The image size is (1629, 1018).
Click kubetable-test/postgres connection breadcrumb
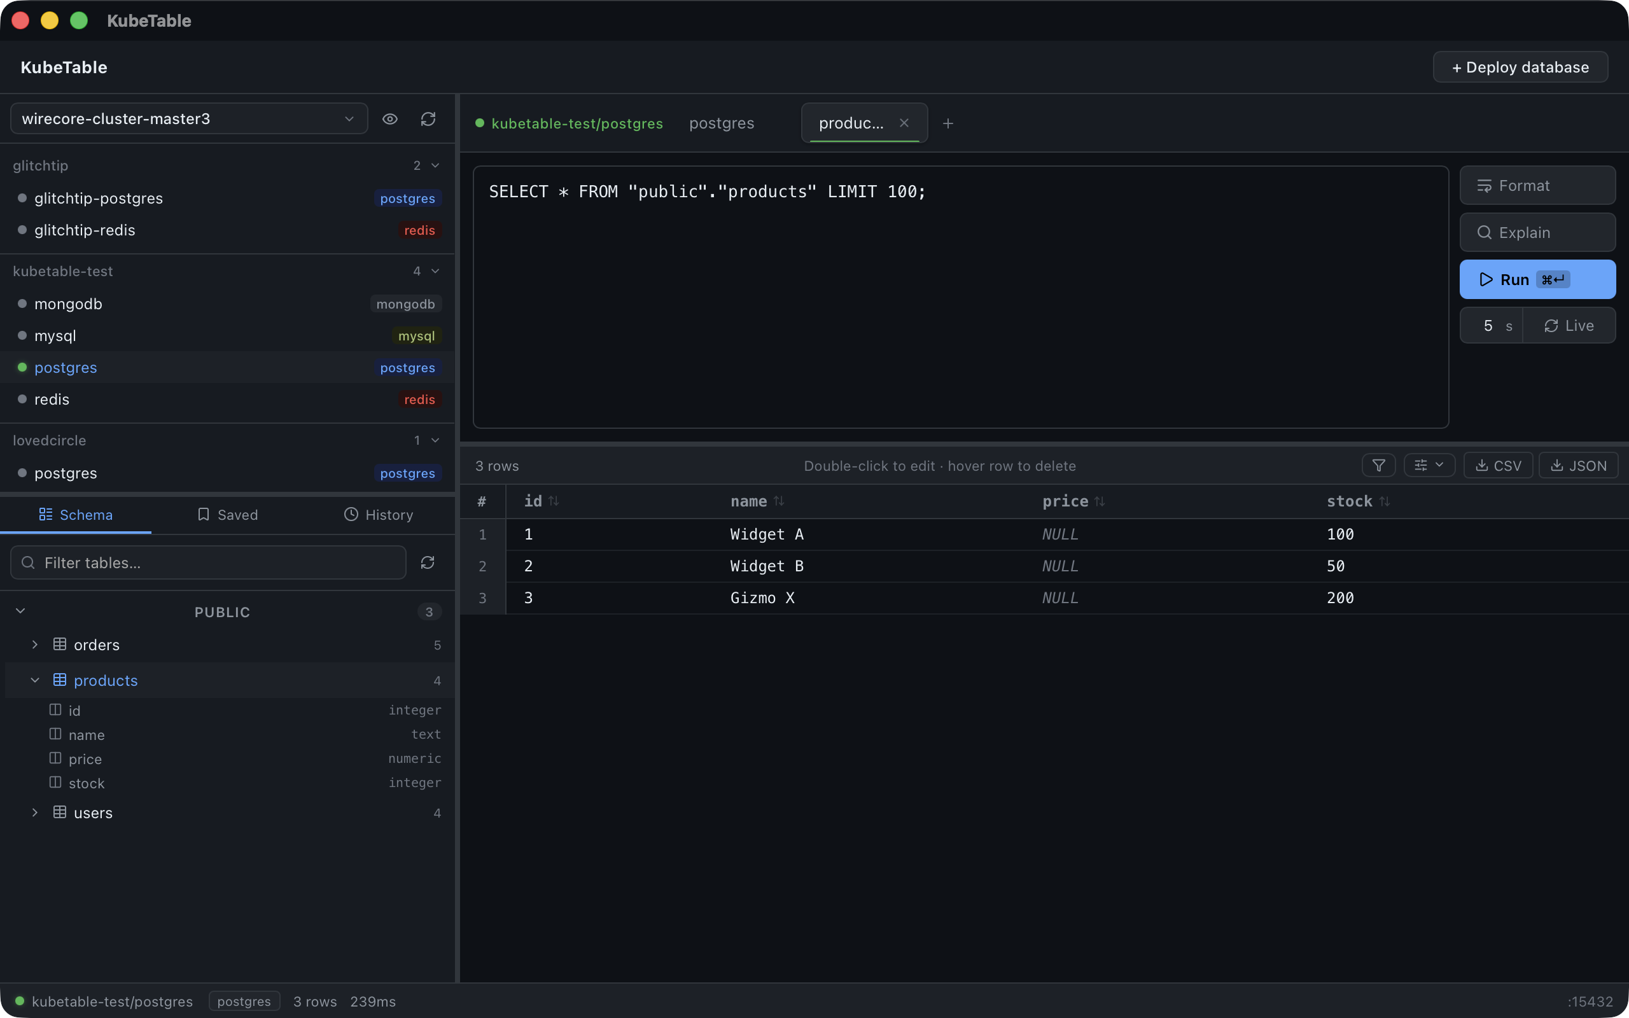coord(577,123)
